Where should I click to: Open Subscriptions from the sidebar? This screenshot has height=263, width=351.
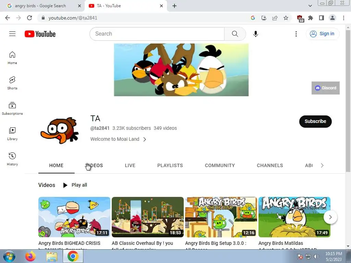12,109
